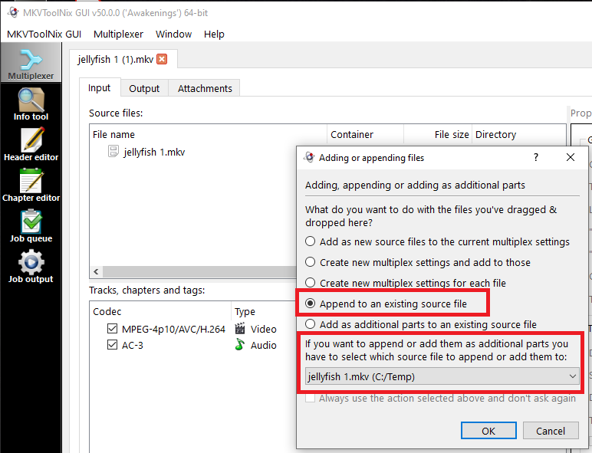Close the Adding or appending files dialog
The height and width of the screenshot is (453, 592).
coord(571,157)
